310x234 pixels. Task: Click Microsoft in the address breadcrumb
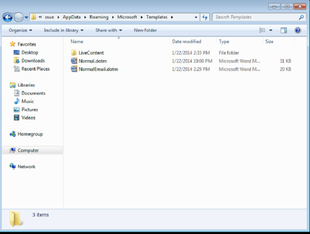click(x=127, y=18)
